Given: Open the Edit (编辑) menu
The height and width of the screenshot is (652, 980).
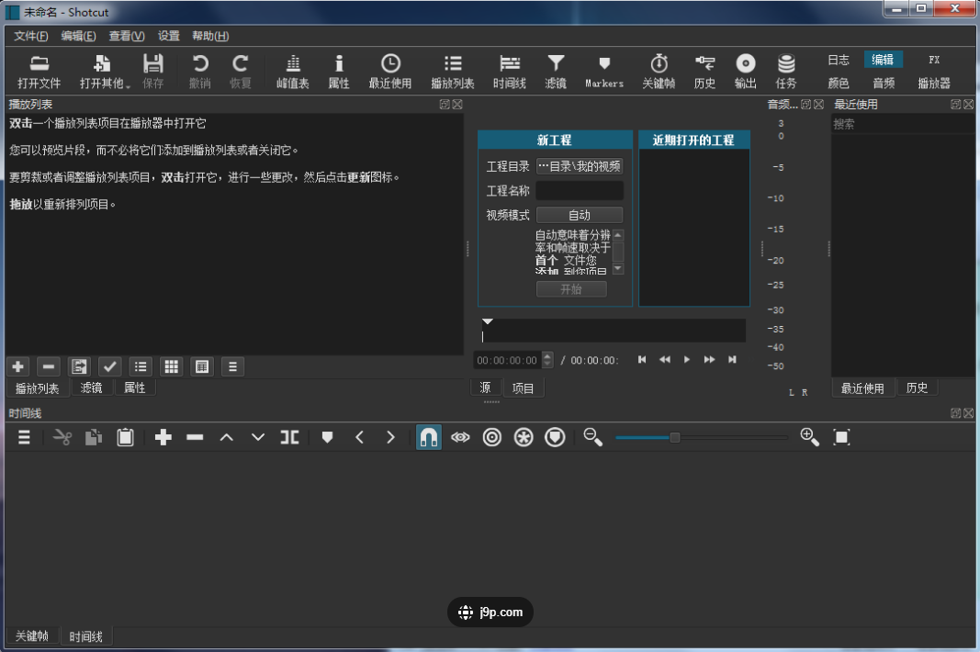Looking at the screenshot, I should pyautogui.click(x=79, y=36).
